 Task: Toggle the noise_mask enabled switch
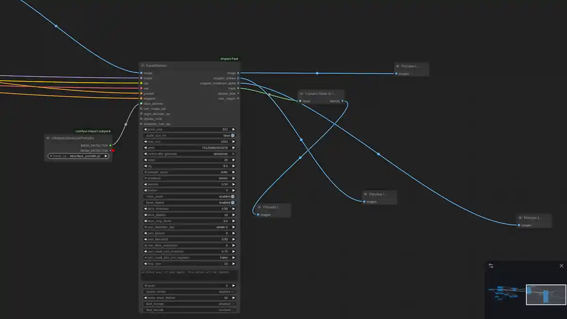coord(232,197)
